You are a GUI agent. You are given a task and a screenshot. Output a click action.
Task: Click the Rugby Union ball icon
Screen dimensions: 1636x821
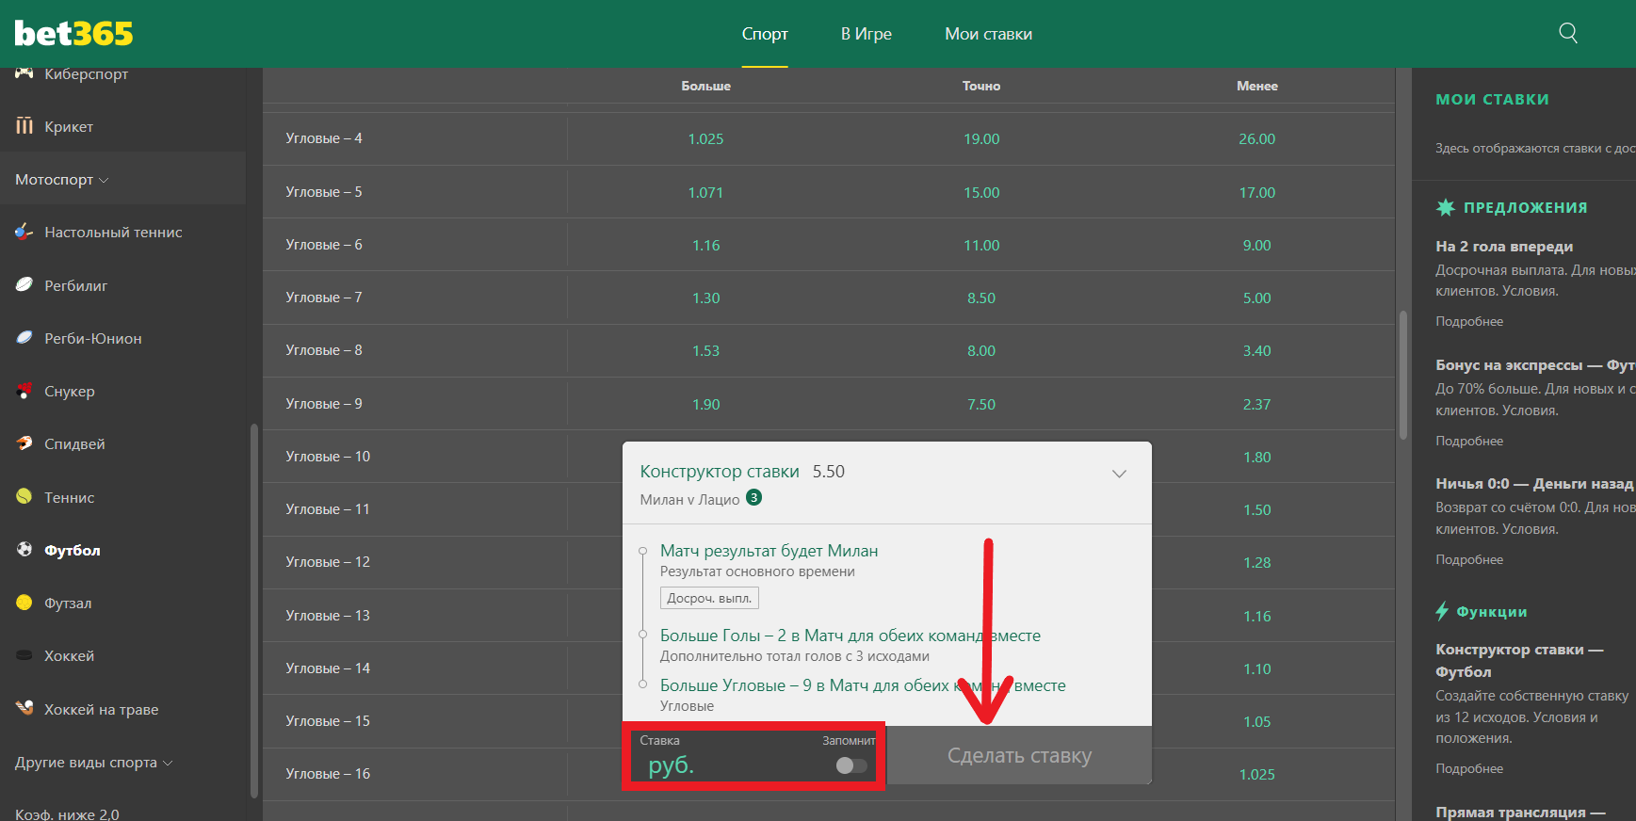[24, 338]
